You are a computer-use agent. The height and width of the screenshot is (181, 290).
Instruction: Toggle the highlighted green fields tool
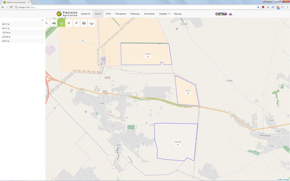click(61, 23)
